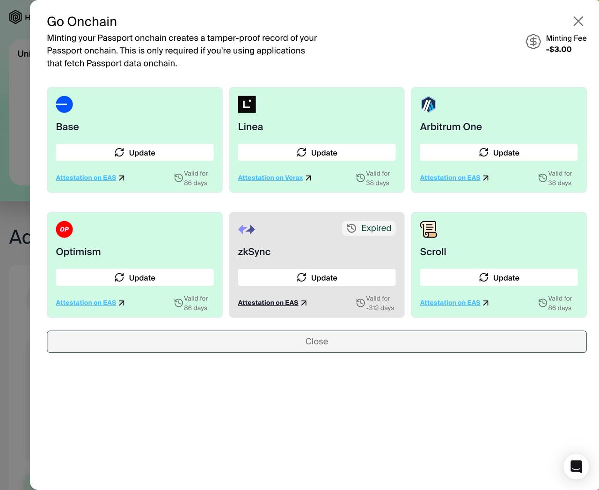Click the 'Minting Fee' label
This screenshot has height=490, width=599.
tap(566, 38)
